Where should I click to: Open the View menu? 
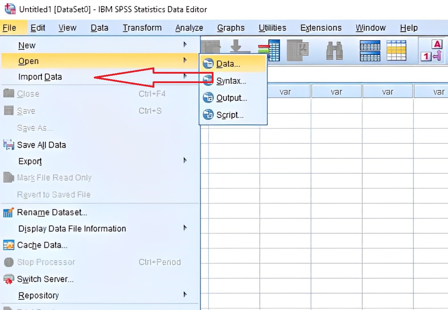[x=68, y=28]
